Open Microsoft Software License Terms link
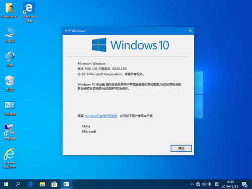This screenshot has width=252, height=189. pos(101,116)
